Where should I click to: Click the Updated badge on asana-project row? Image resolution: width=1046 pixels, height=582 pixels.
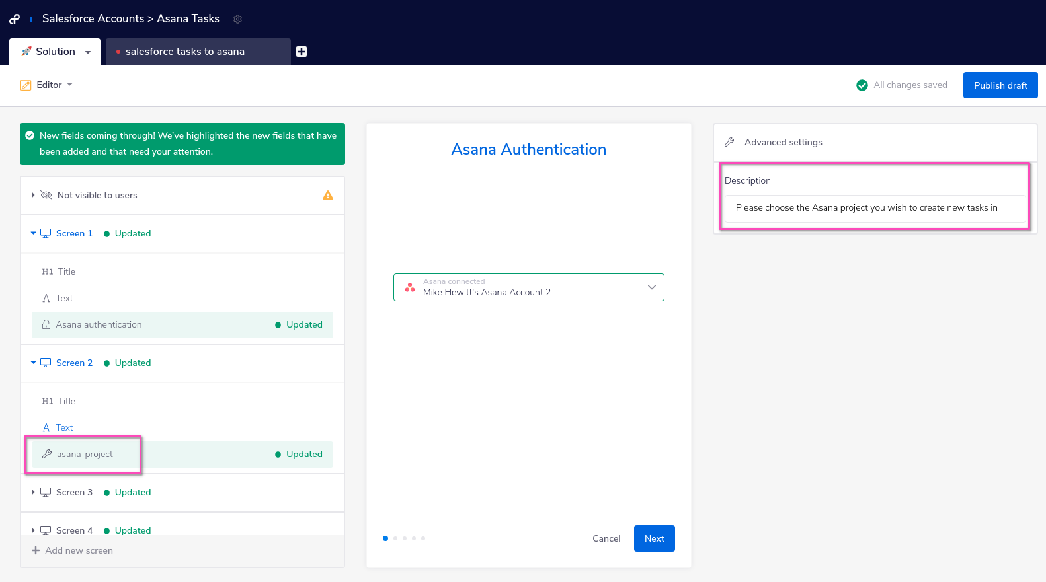coord(299,454)
